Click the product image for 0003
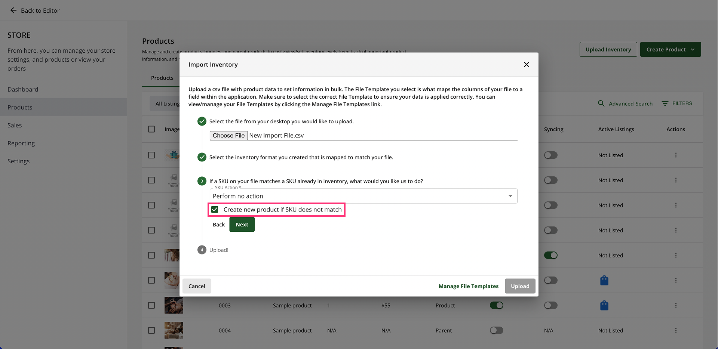Viewport: 718px width, 349px height. 174,305
